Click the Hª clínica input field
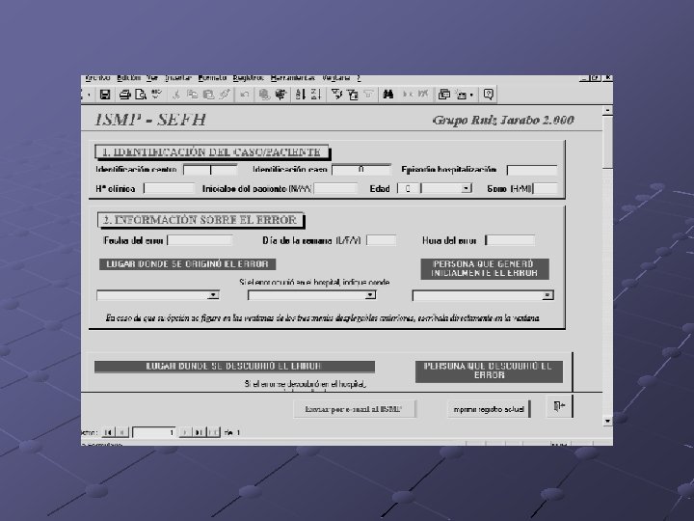Screen dimensions: 694x521 coord(169,189)
